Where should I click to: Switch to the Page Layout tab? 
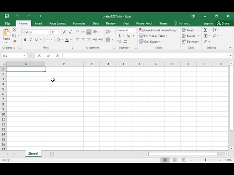point(58,23)
